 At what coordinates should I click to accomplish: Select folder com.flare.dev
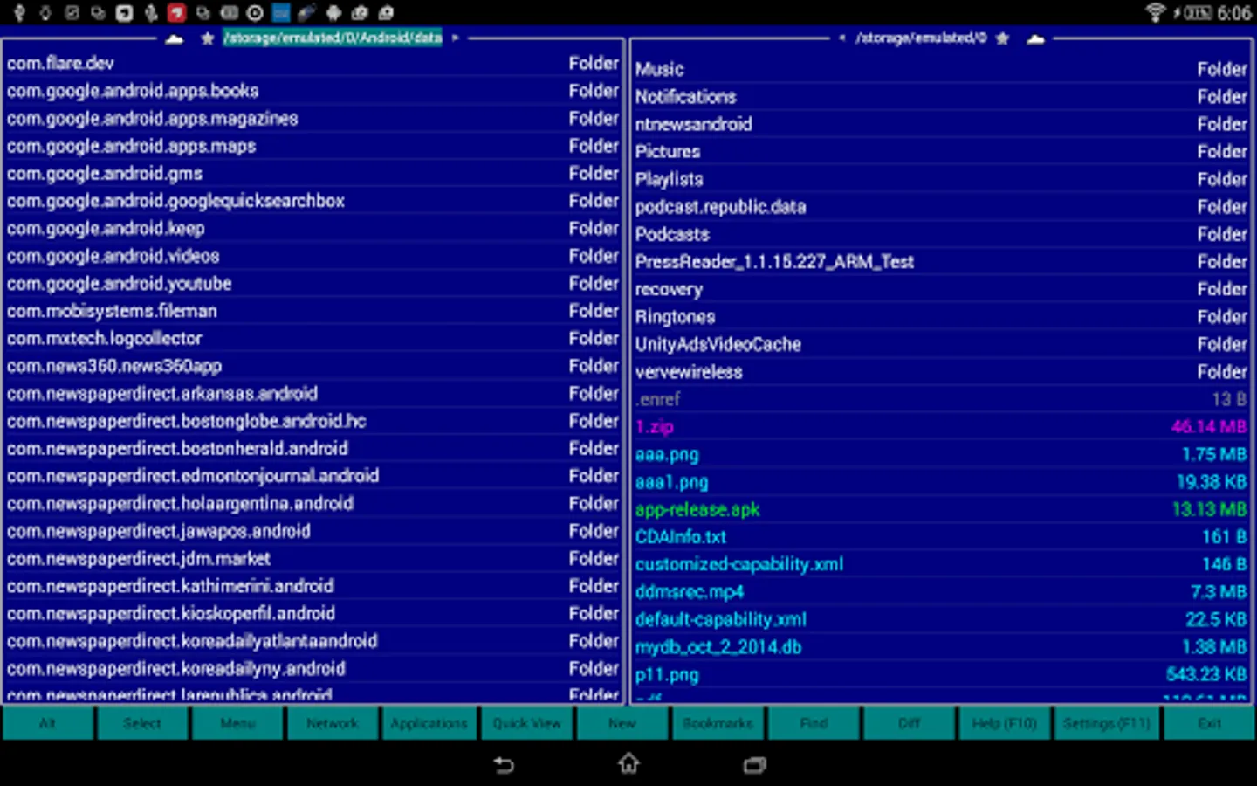click(313, 63)
